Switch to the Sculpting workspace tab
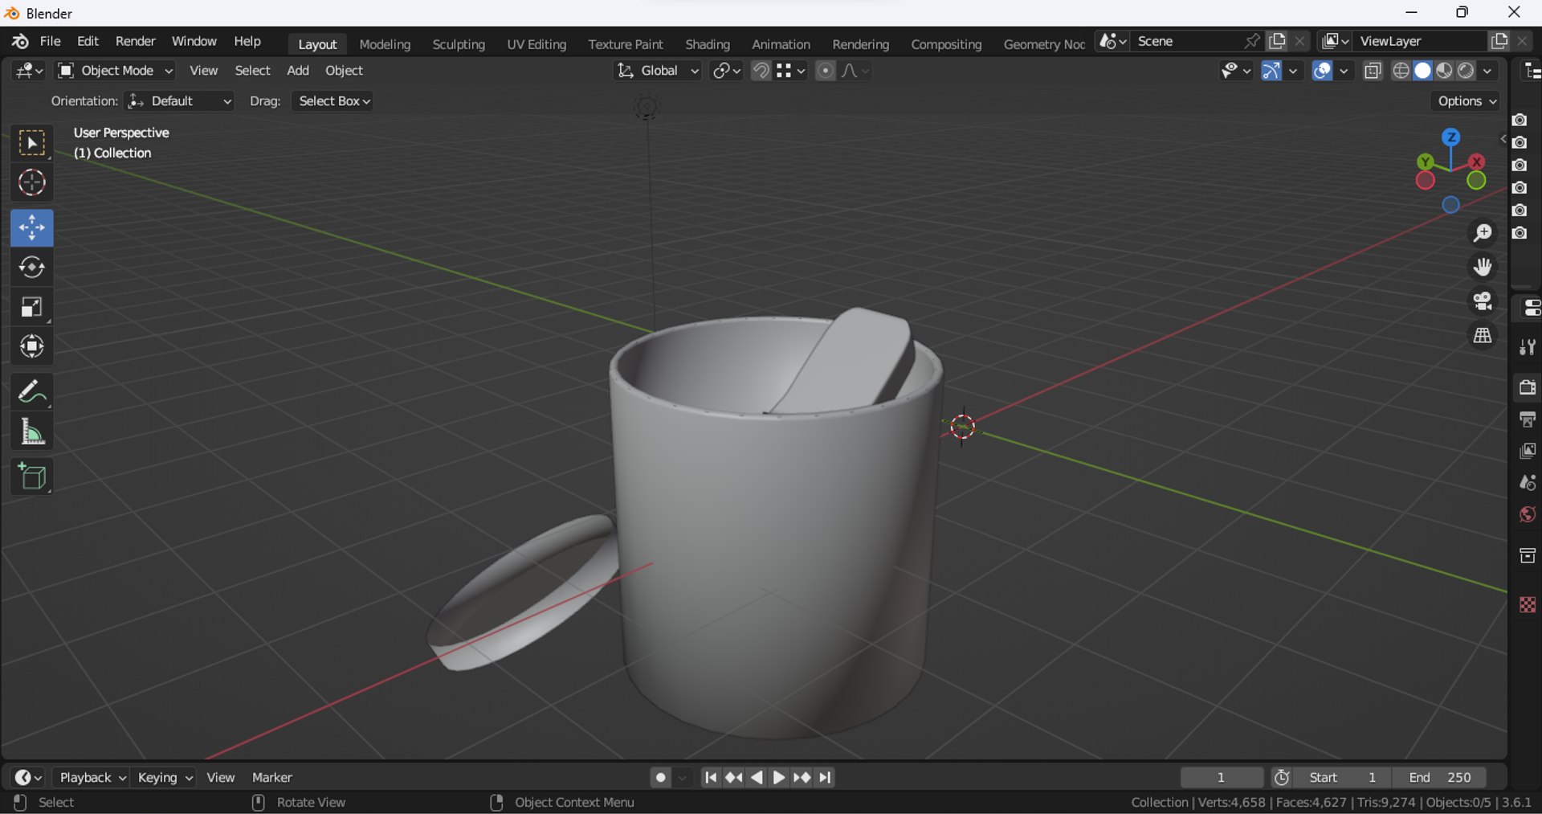The width and height of the screenshot is (1542, 814). [459, 44]
